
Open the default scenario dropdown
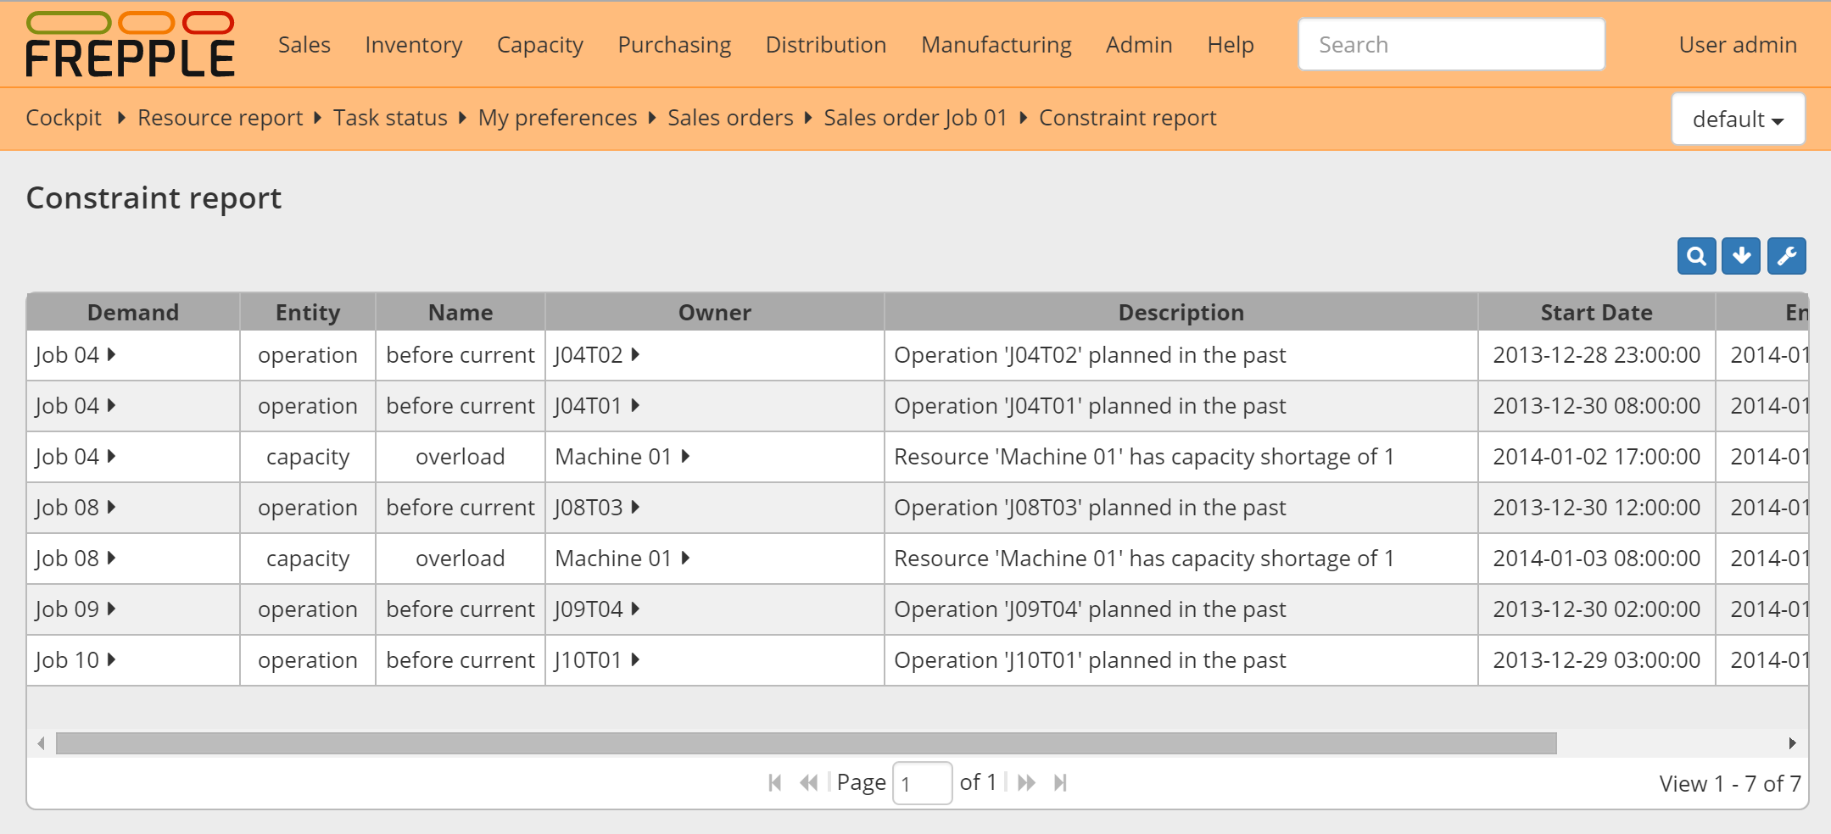1738,119
